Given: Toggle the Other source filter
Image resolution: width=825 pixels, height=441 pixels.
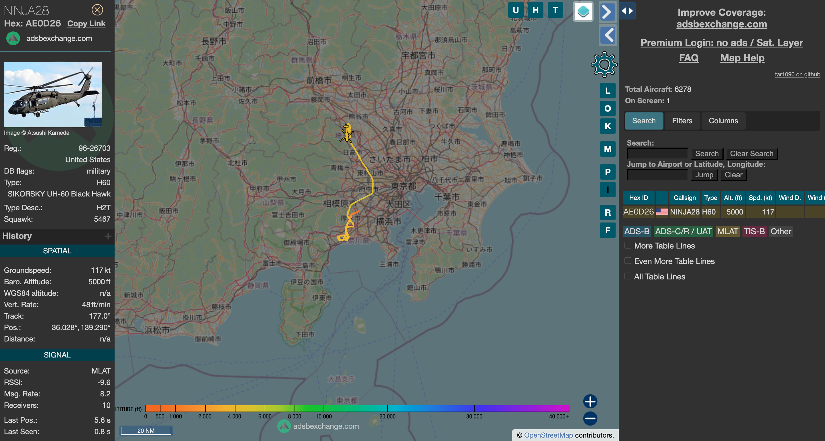Looking at the screenshot, I should (x=781, y=231).
